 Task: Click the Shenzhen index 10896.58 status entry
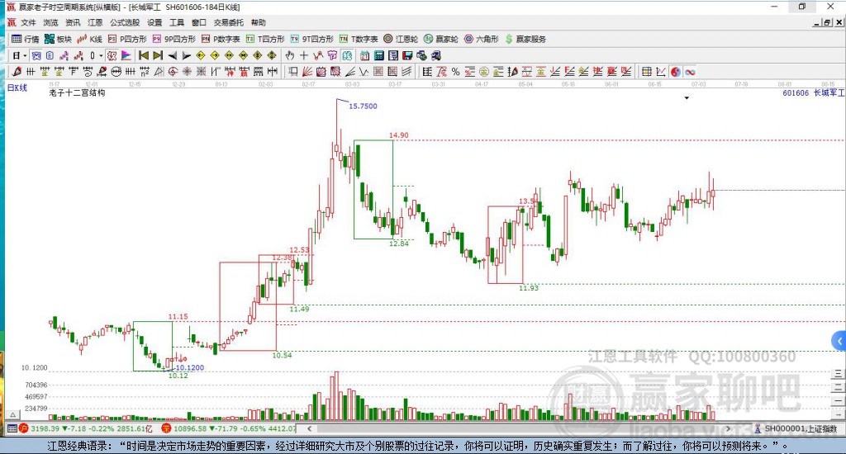point(228,428)
